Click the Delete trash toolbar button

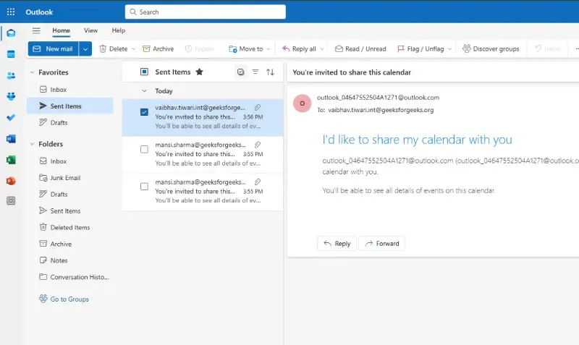(x=113, y=48)
